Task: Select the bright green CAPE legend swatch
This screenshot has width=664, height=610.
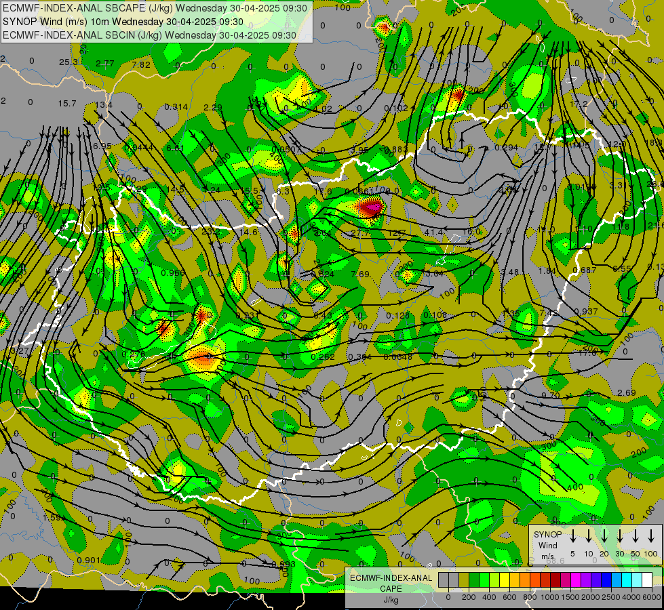Action: [484, 579]
